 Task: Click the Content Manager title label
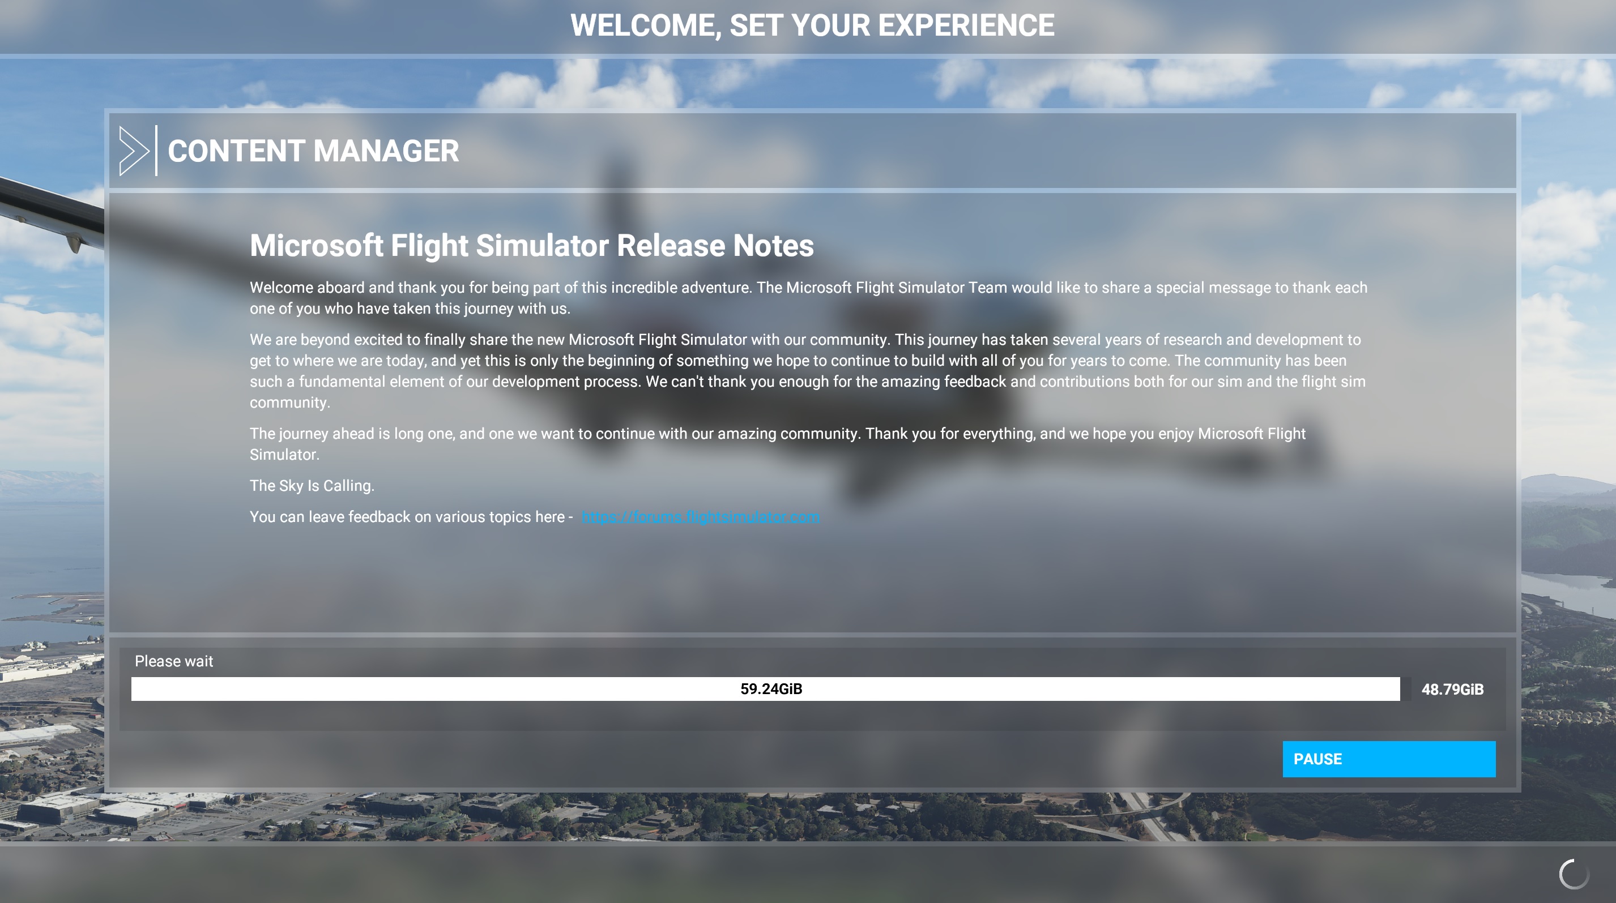coord(313,150)
